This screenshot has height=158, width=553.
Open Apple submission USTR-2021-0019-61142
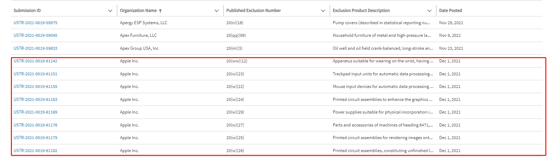point(35,61)
